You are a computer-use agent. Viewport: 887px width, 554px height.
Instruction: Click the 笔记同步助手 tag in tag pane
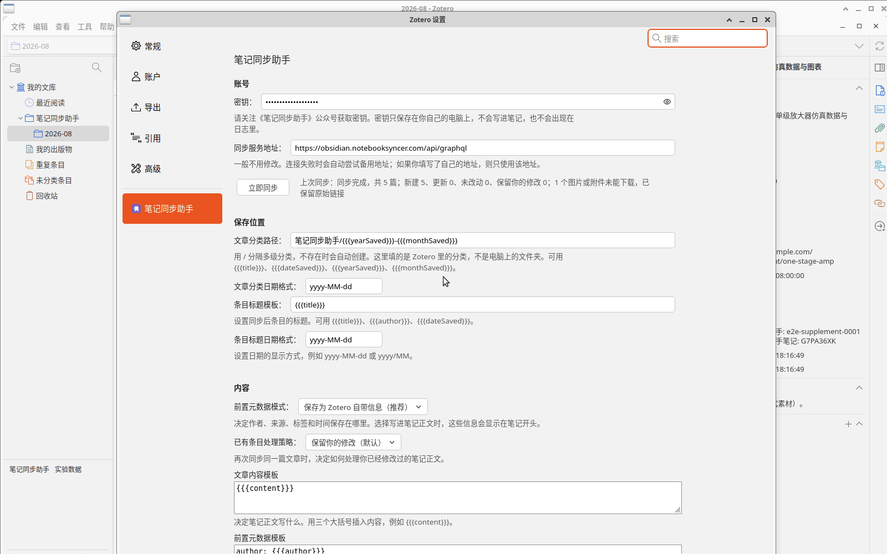pos(29,469)
